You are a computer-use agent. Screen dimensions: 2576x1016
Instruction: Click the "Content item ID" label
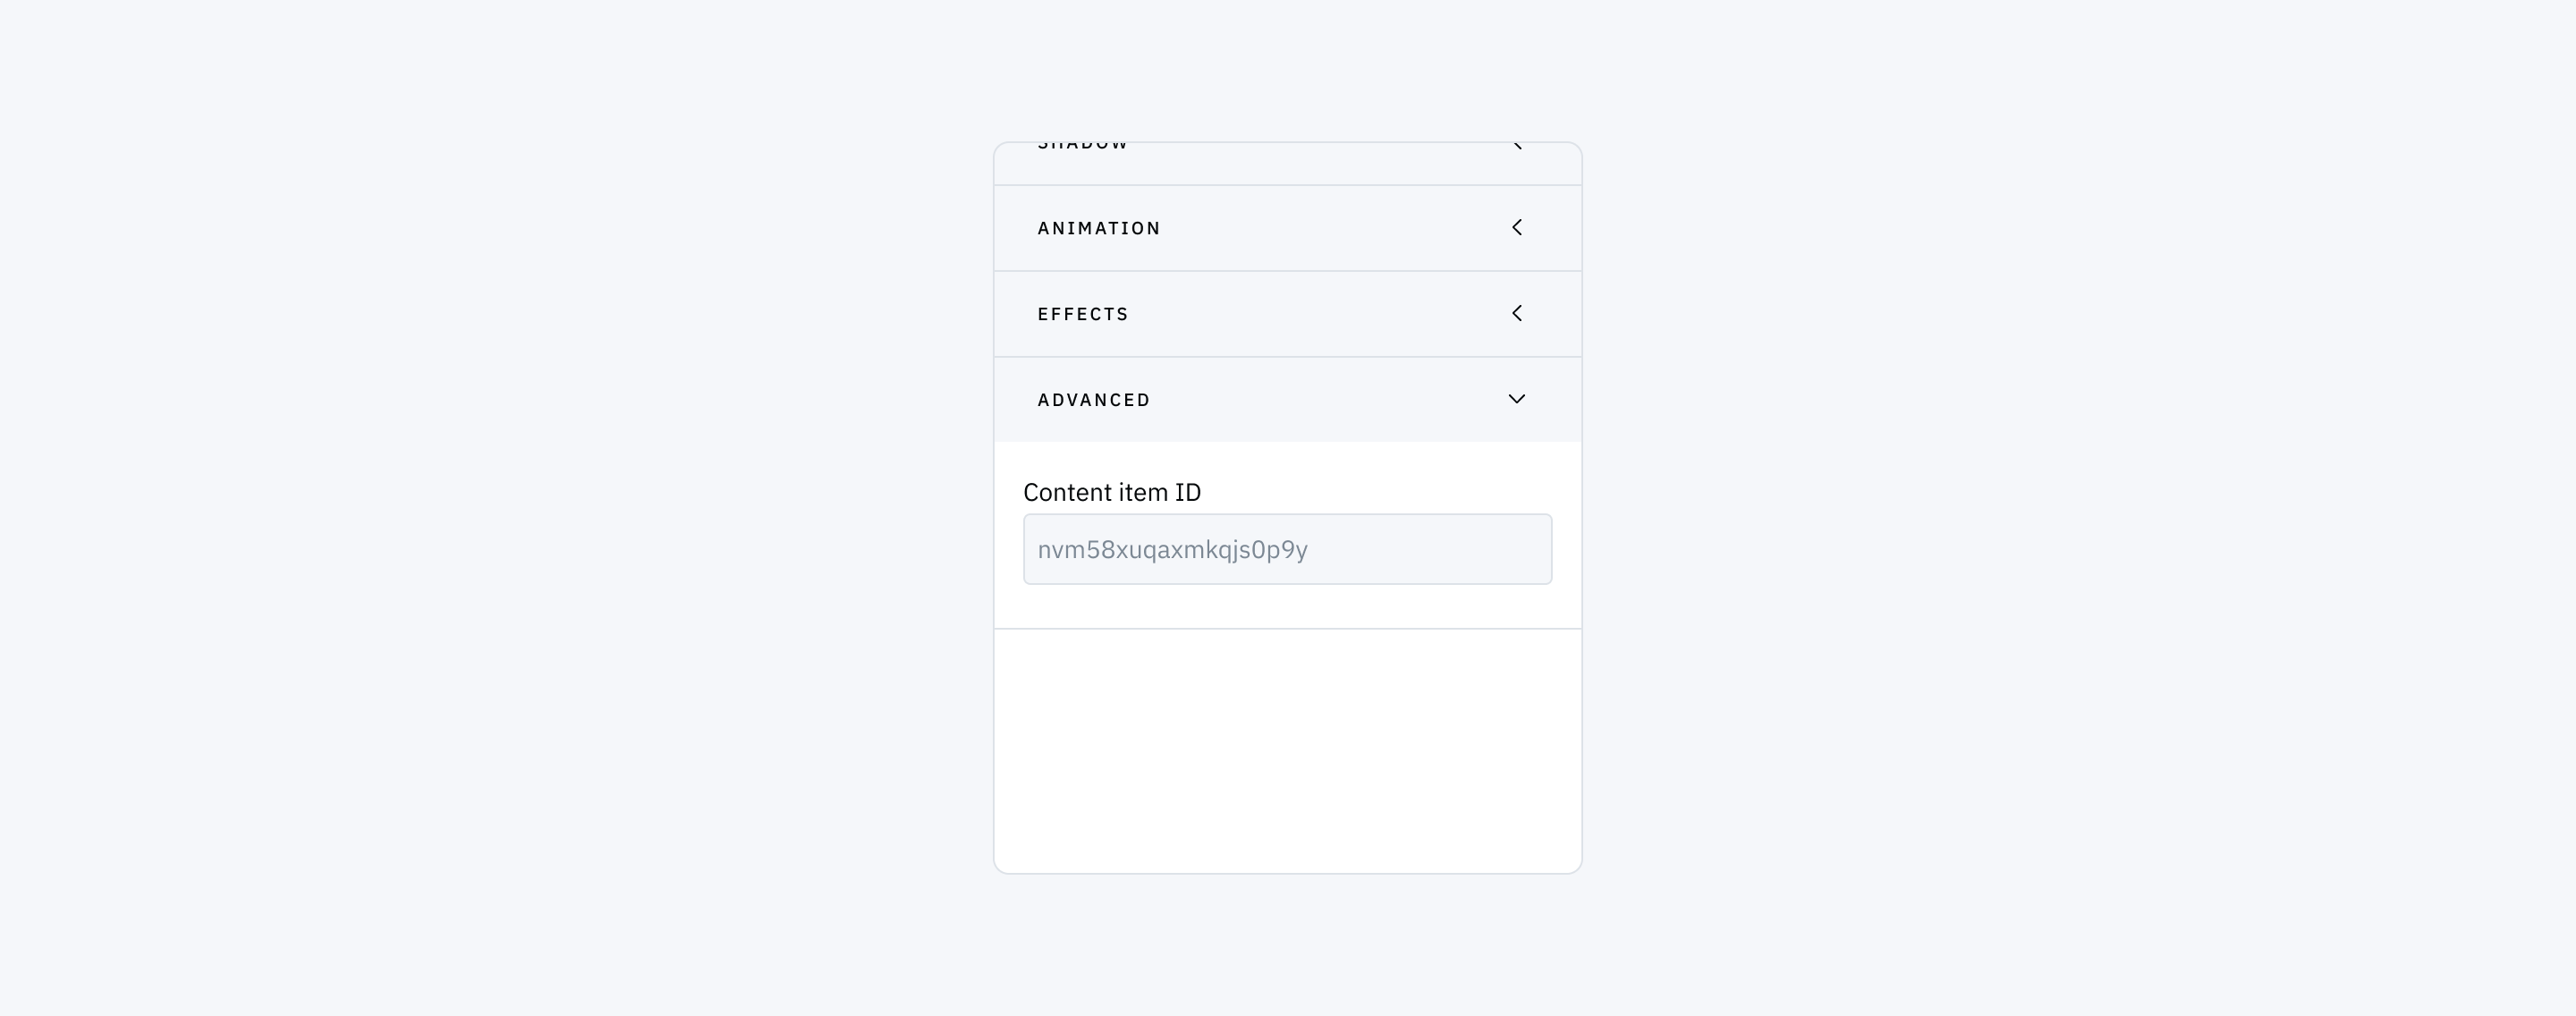click(1112, 492)
